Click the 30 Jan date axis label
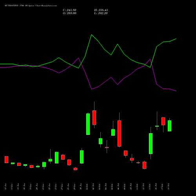This screenshot has width=196, height=196. pyautogui.click(x=81, y=187)
